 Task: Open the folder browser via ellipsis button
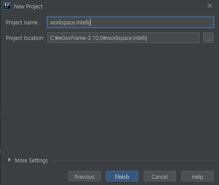coord(208,38)
